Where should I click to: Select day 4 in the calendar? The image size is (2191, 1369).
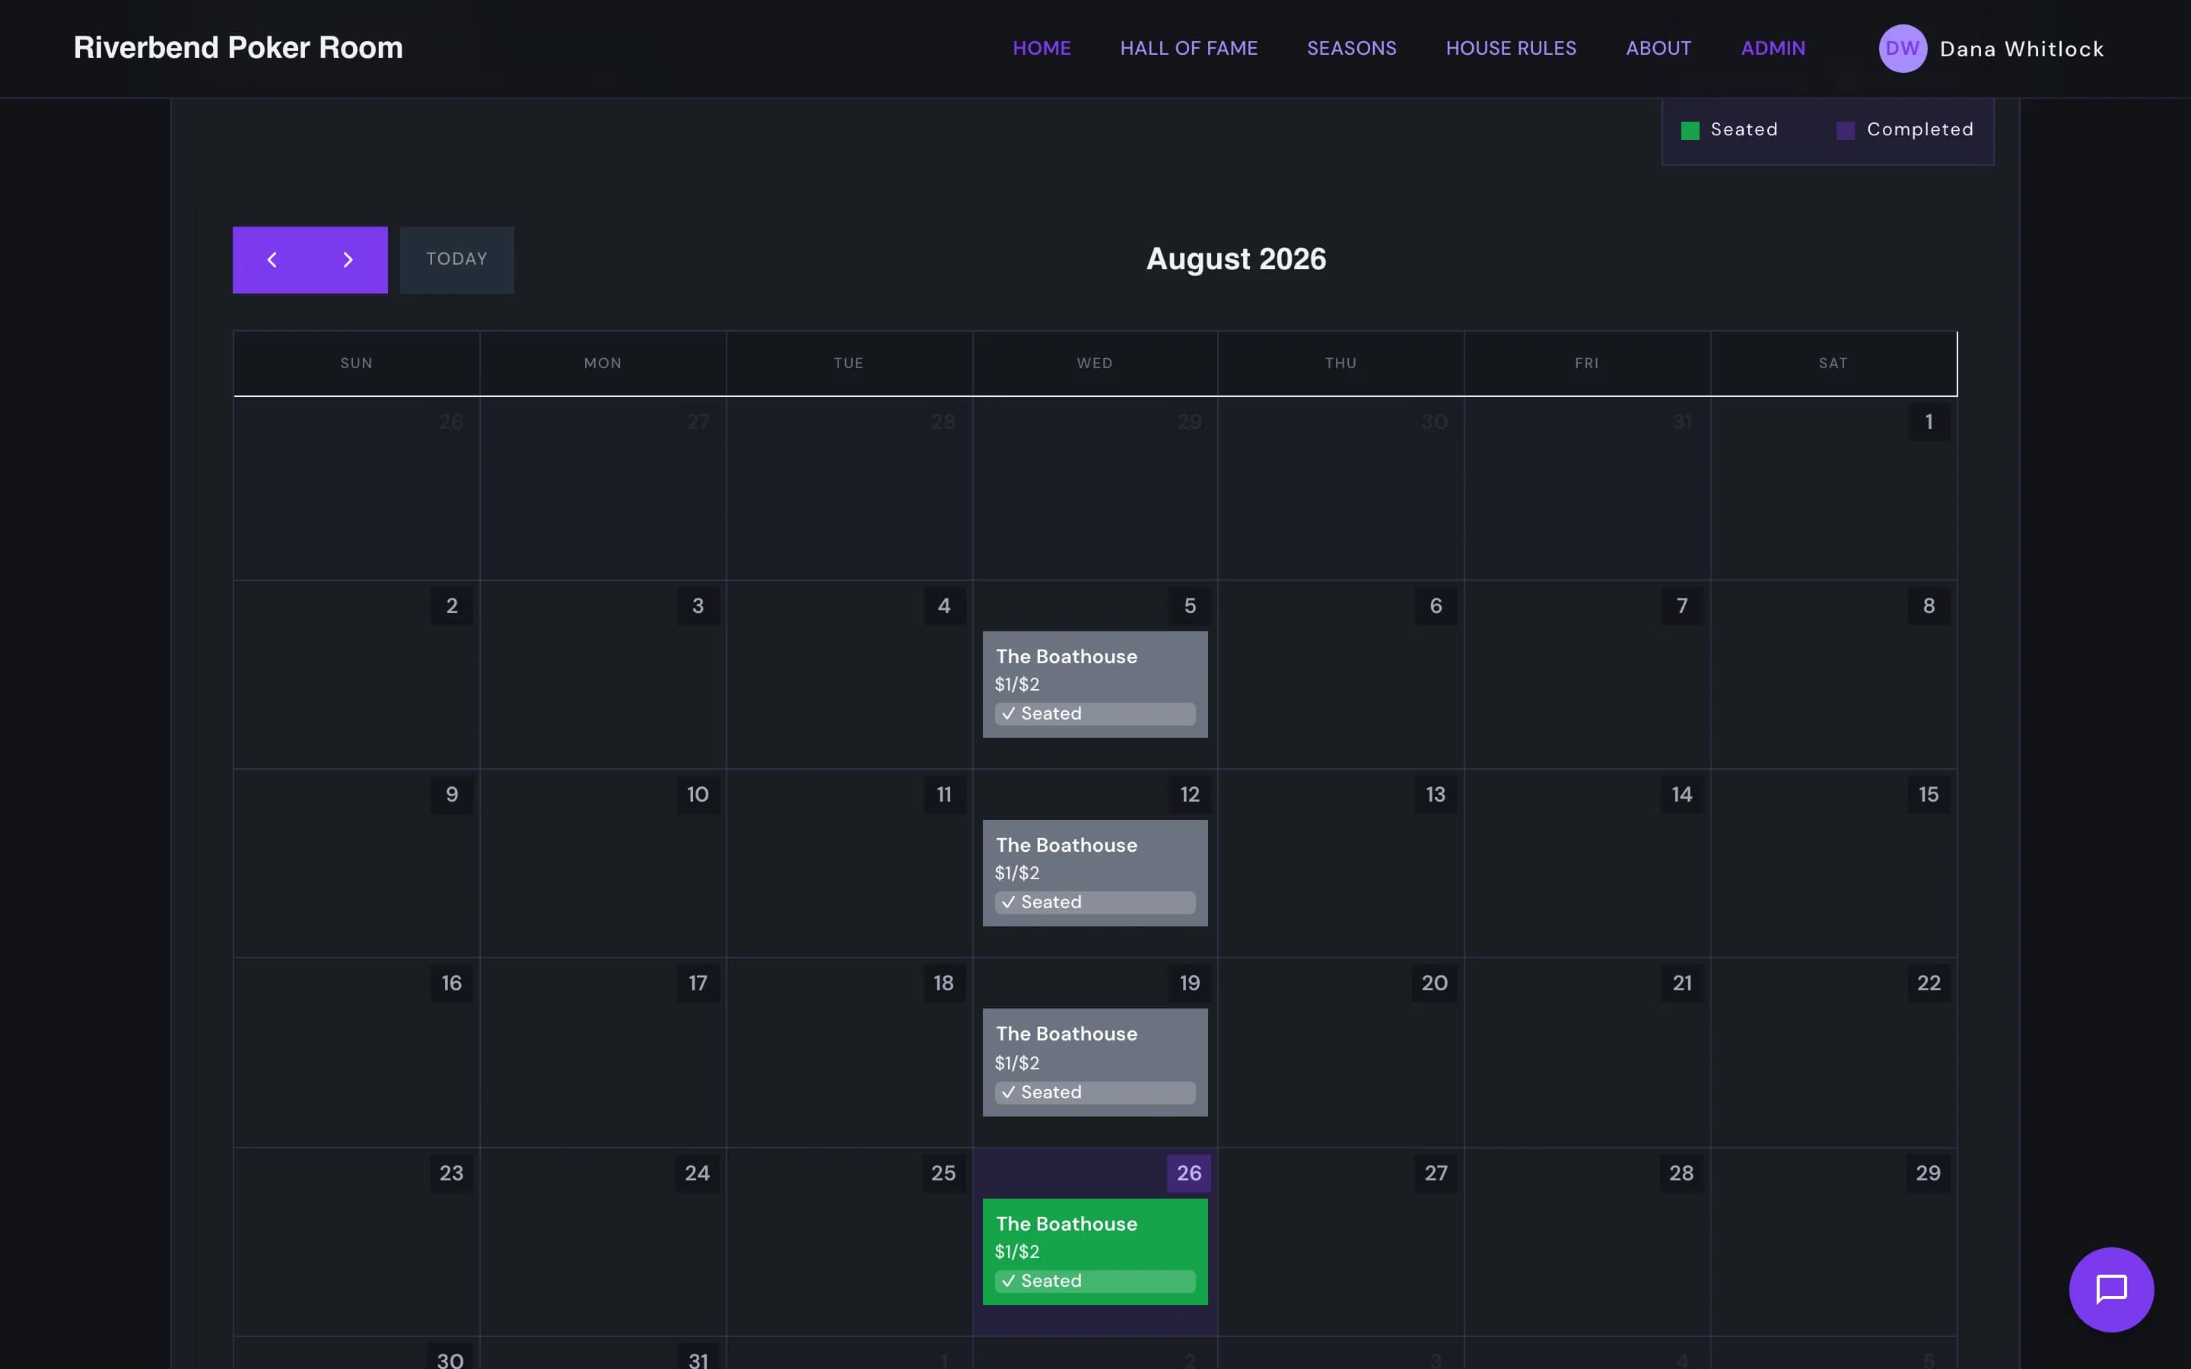(x=944, y=605)
